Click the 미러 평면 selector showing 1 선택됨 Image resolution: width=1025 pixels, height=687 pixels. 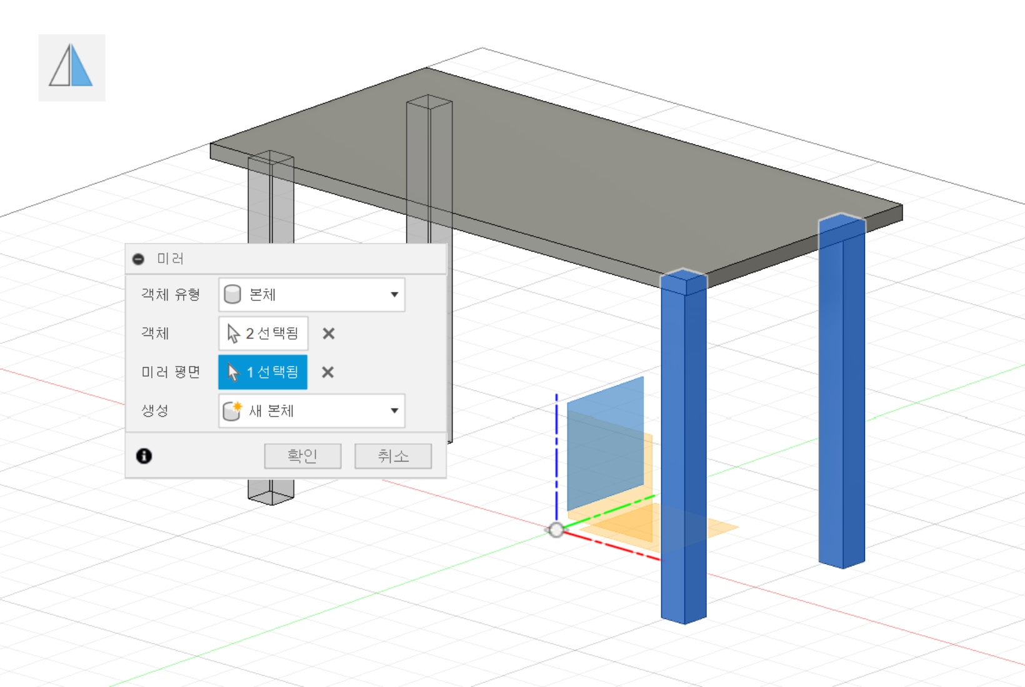click(263, 372)
